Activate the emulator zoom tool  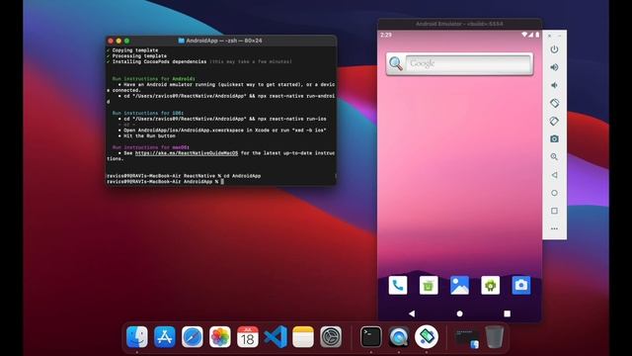coord(554,156)
